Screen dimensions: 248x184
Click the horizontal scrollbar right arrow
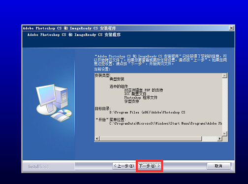tap(219, 139)
